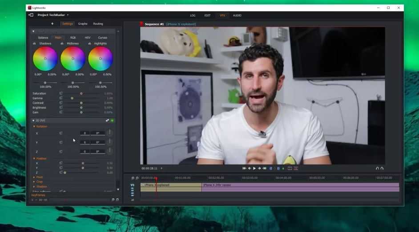Choose the RGB colour sub-tab

pos(73,38)
